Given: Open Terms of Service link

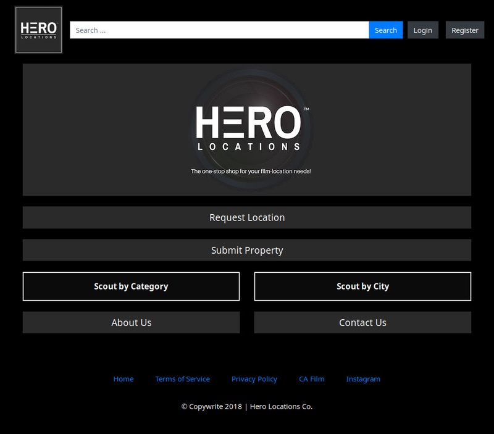Looking at the screenshot, I should point(182,379).
